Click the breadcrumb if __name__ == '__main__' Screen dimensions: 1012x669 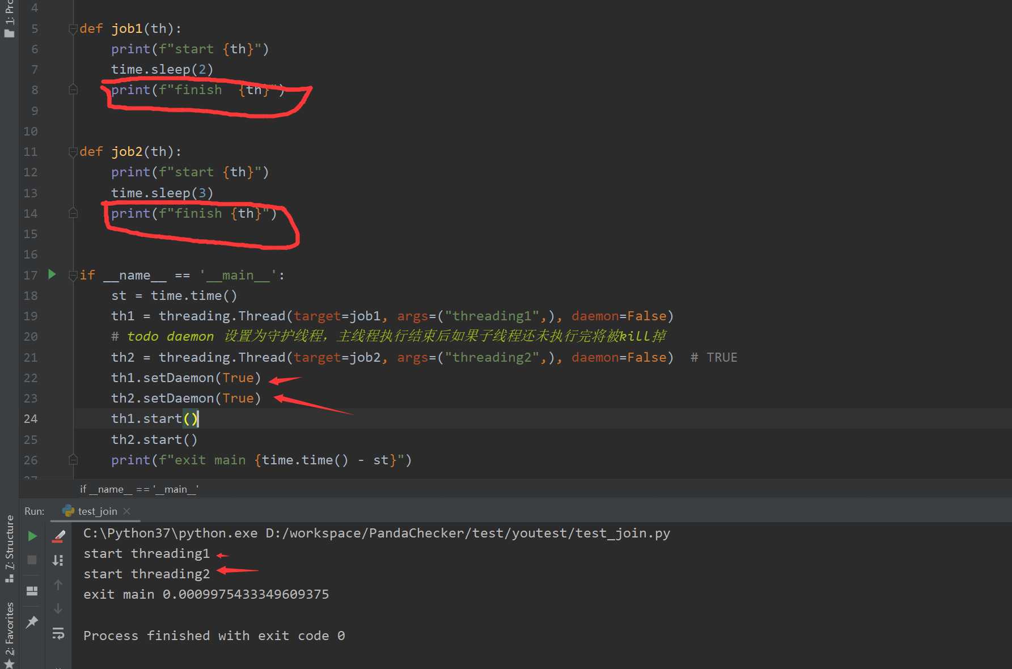[x=139, y=489]
